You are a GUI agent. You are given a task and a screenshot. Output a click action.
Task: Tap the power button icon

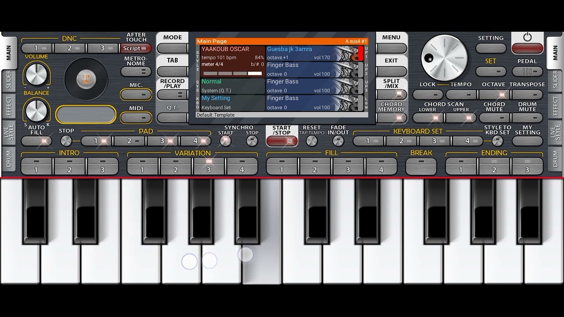pos(527,37)
